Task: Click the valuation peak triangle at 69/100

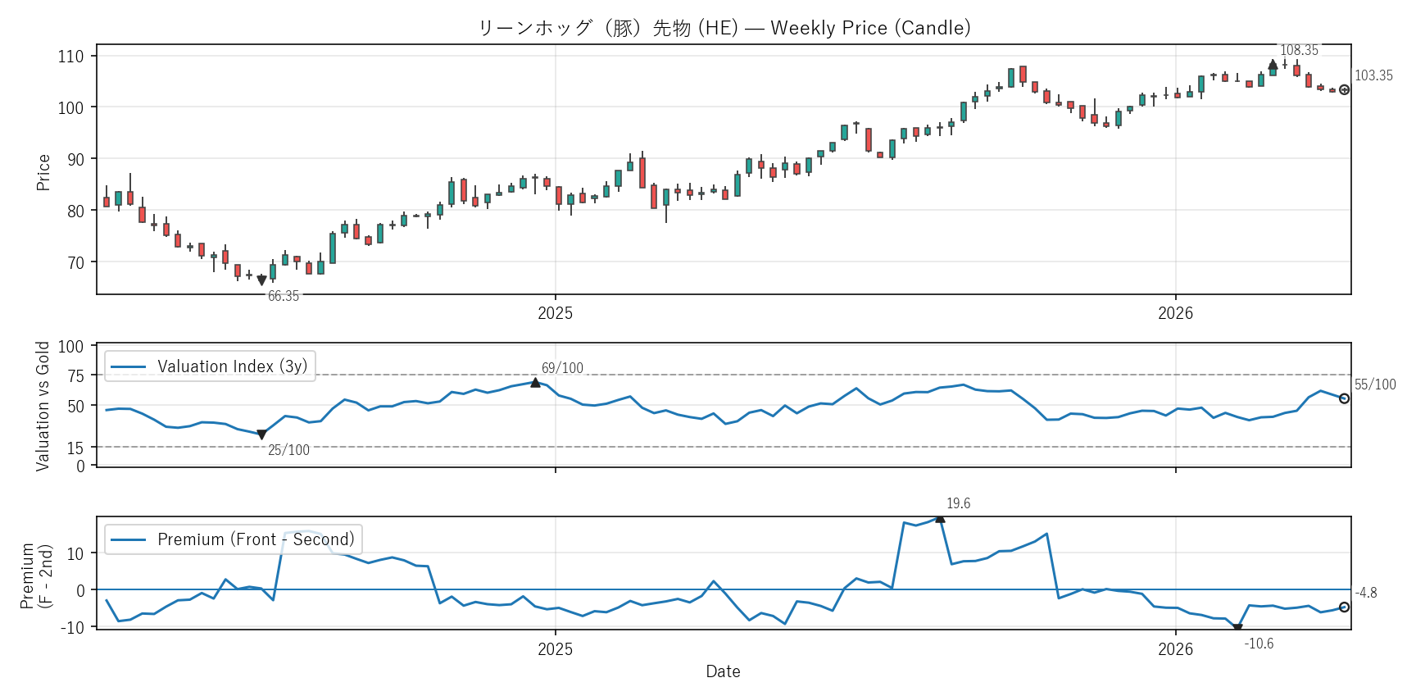Action: point(535,382)
